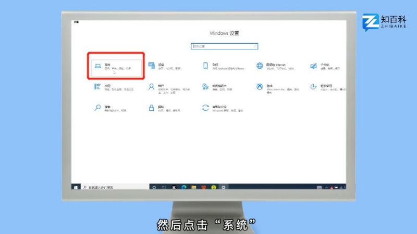Viewport: 417px width, 234px height.
Task: Open Cortana circle icon on taskbar
Action: coord(154,187)
